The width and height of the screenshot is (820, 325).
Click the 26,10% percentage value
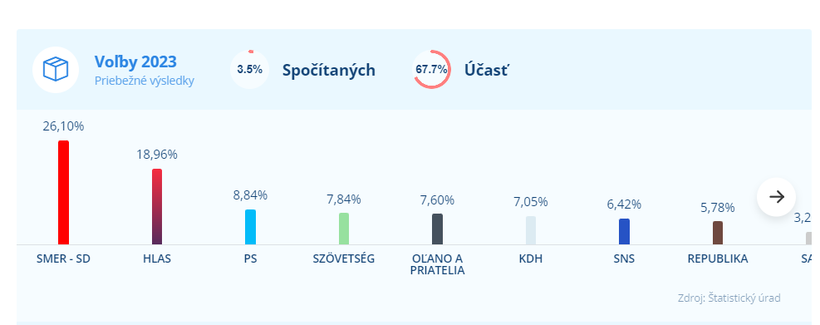click(x=63, y=126)
